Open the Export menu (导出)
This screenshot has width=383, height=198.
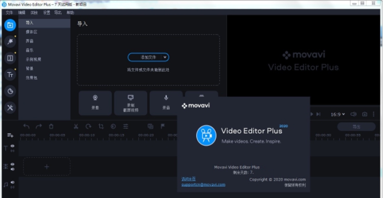tap(58, 13)
